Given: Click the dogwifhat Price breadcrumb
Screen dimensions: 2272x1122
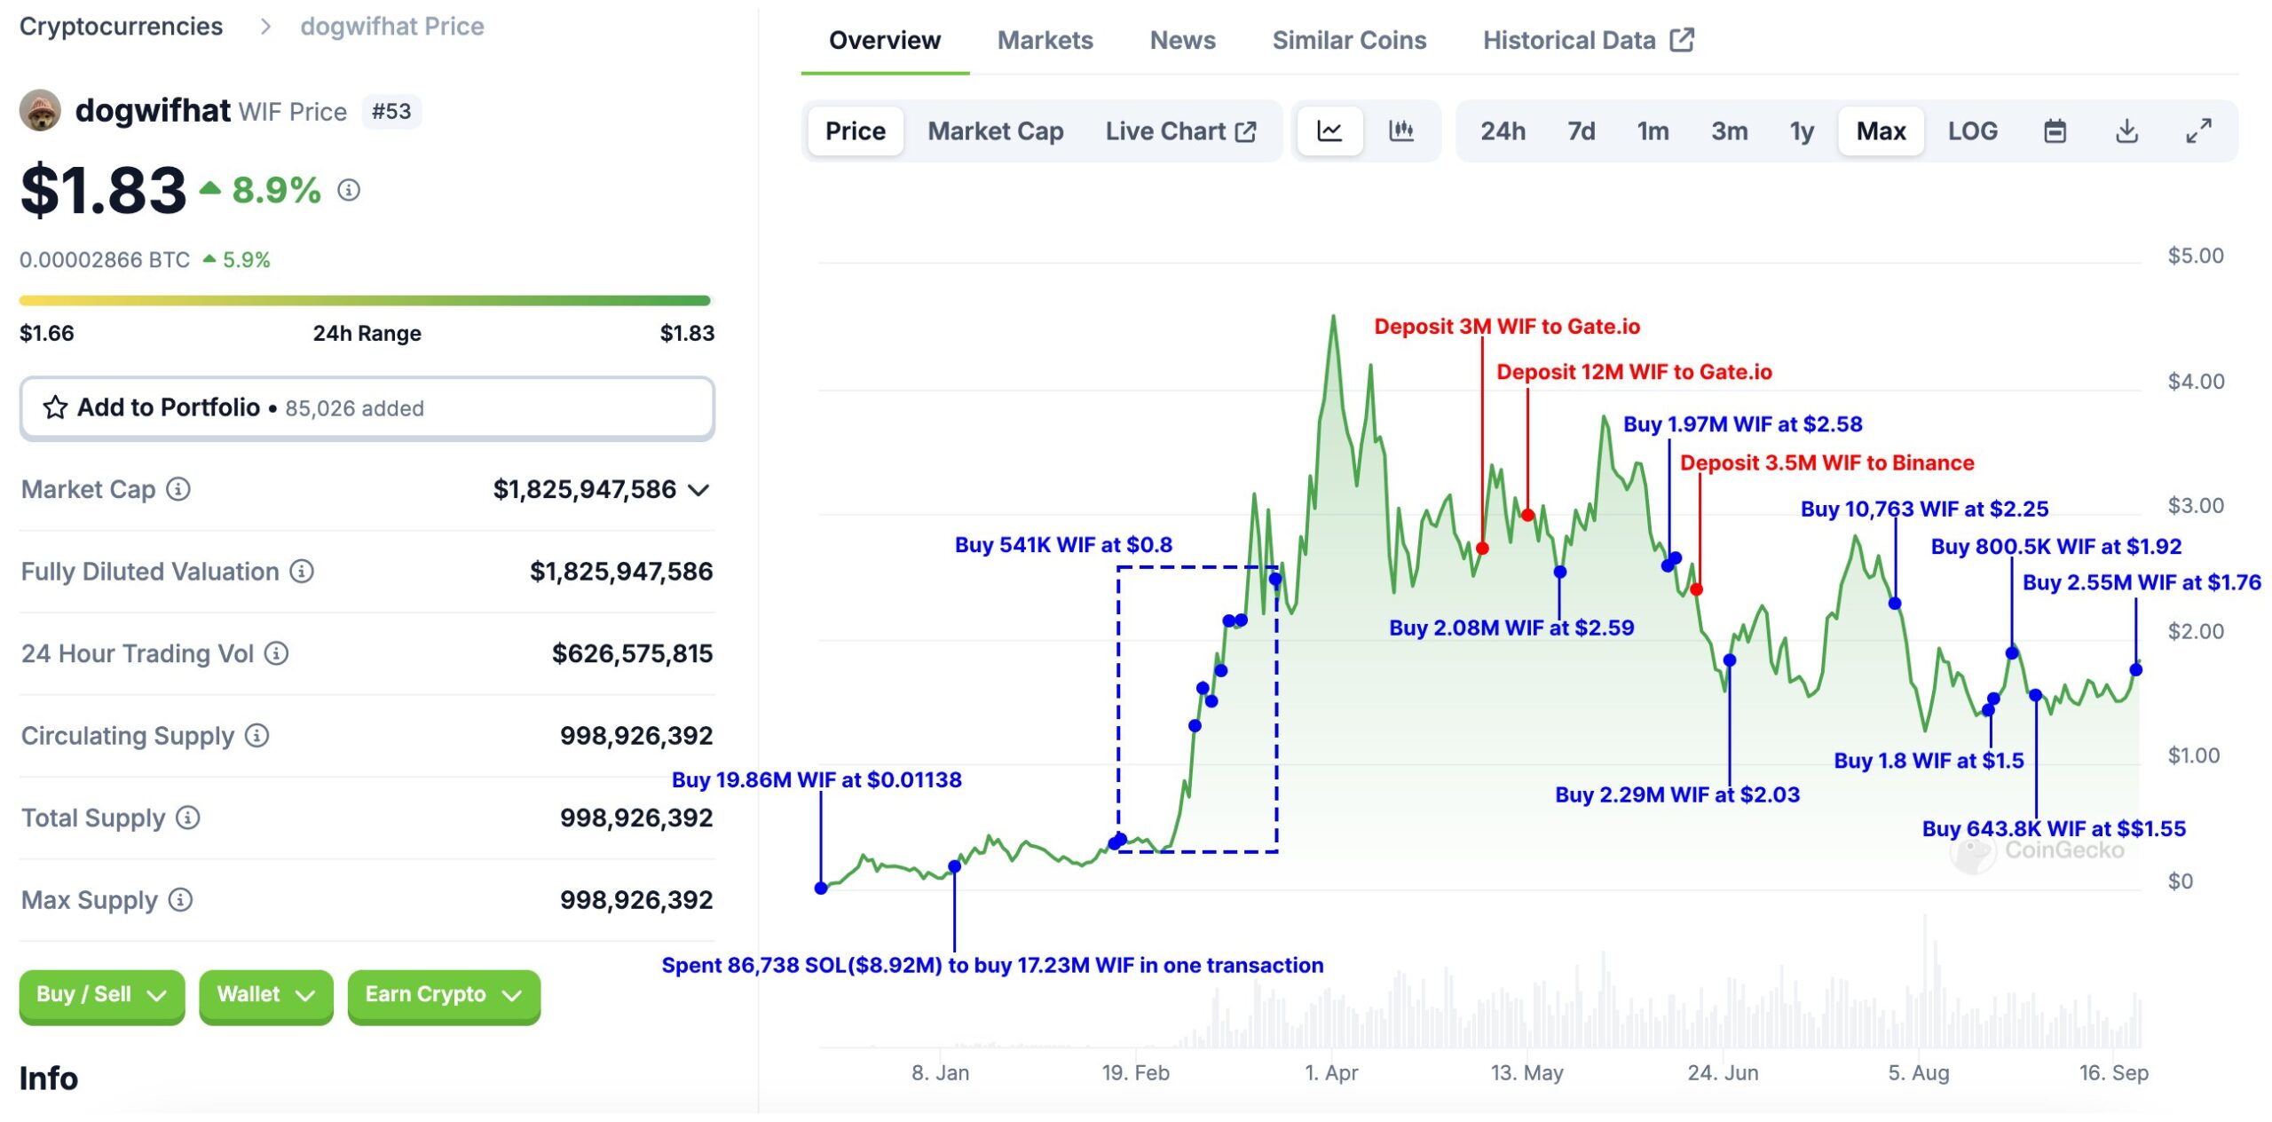Looking at the screenshot, I should pos(392,27).
